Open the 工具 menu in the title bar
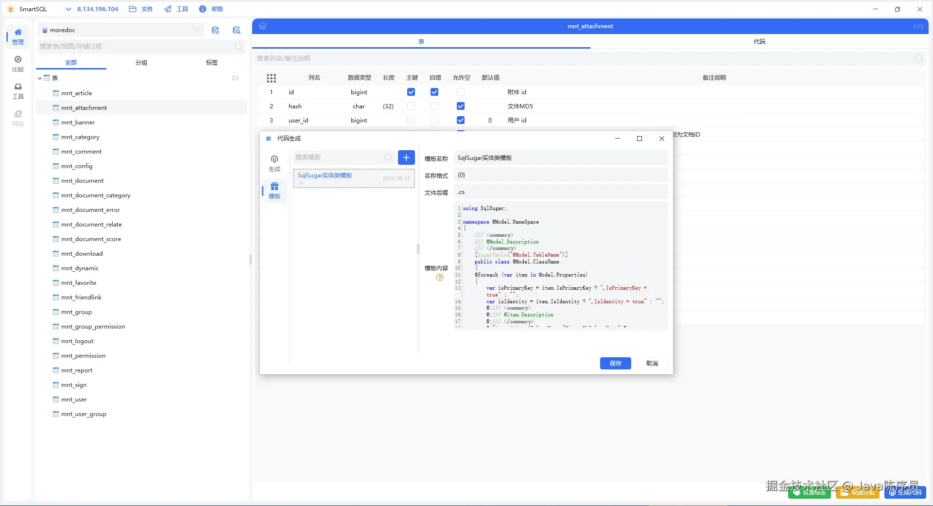This screenshot has height=506, width=933. tap(176, 9)
